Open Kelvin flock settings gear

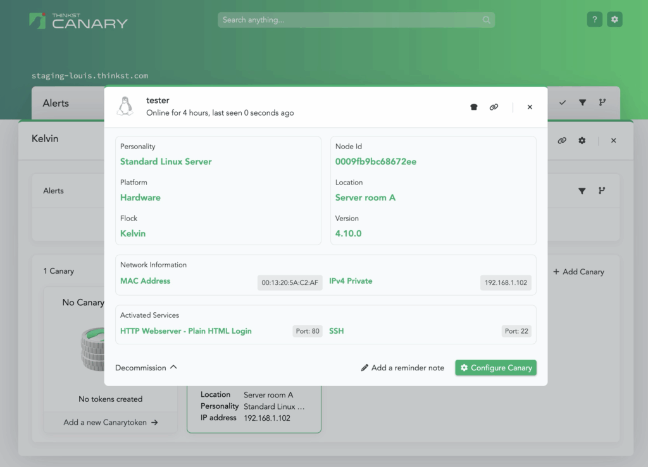tap(582, 141)
